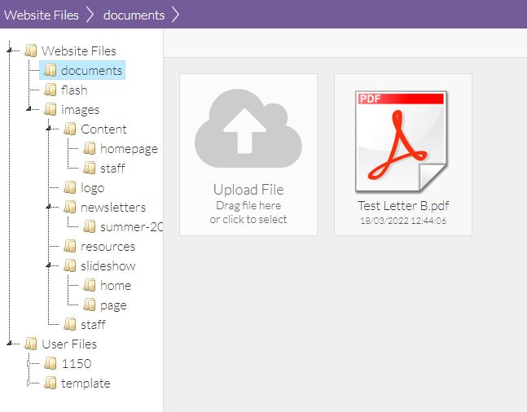527x412 pixels.
Task: Click the folder icon beside resources
Action: 70,247
